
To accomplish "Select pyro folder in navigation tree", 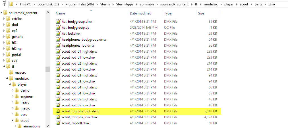I will click(x=24, y=114).
